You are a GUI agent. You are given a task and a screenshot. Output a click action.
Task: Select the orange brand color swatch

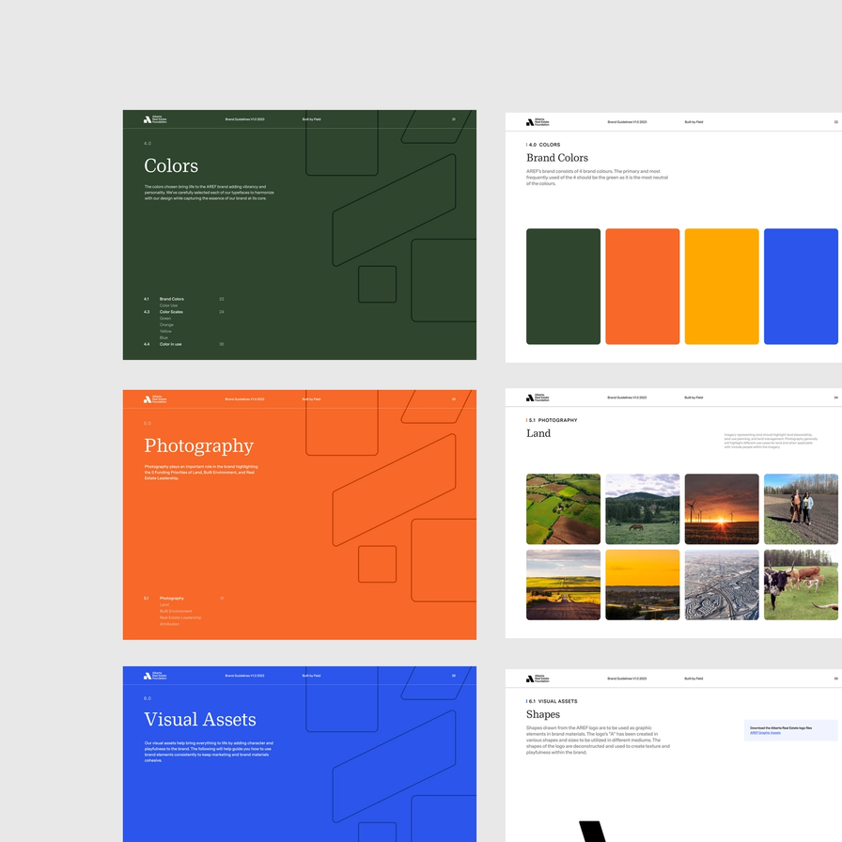tap(642, 287)
